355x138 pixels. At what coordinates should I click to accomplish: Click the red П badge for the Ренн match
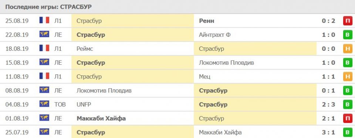click(x=348, y=21)
